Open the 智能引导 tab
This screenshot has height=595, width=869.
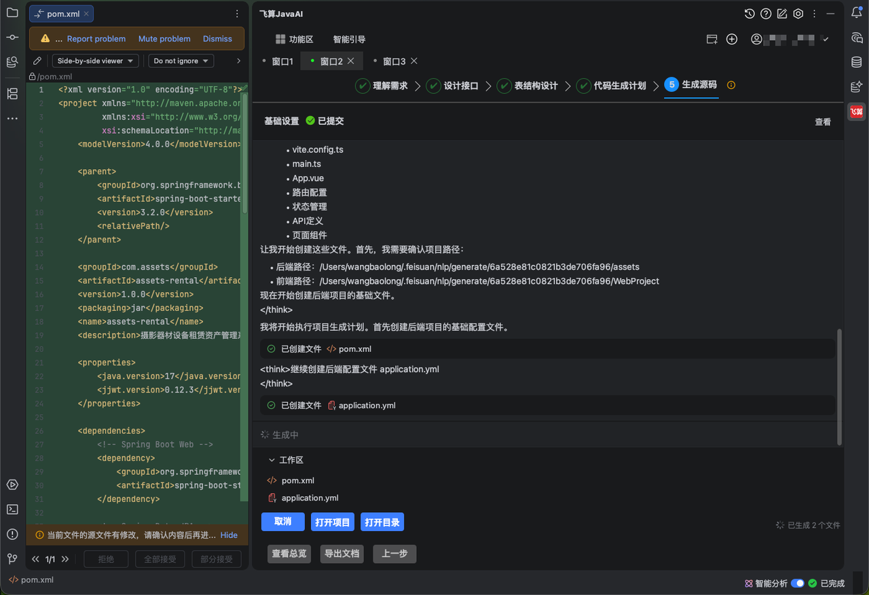point(349,39)
